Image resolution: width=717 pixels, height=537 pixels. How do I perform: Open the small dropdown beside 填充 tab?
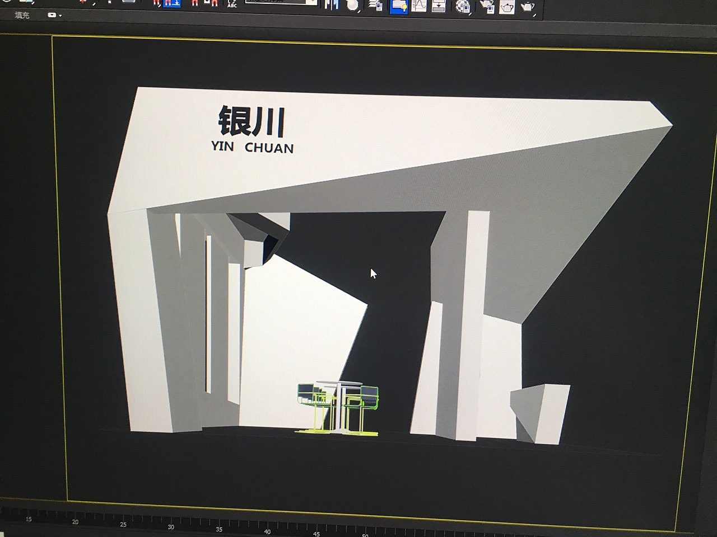click(53, 15)
